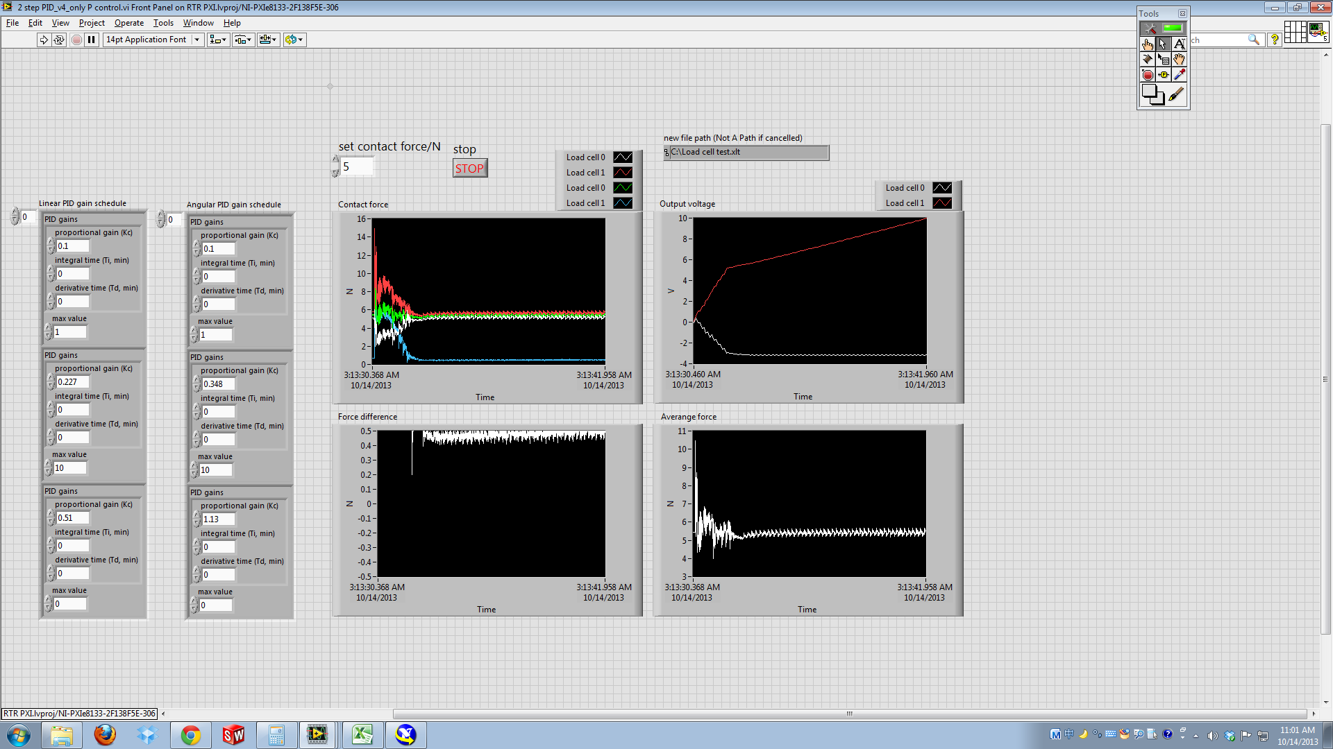Select the Connect Wire spool tool
Viewport: 1333px width, 749px height.
tap(1148, 60)
